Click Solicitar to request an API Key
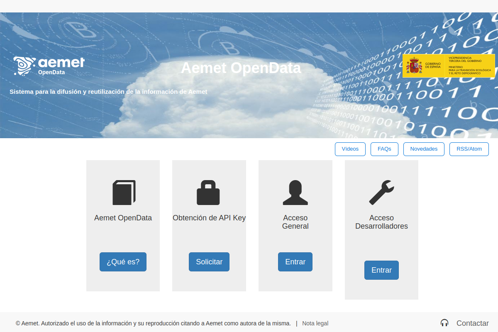Image resolution: width=498 pixels, height=332 pixels. pos(209,262)
